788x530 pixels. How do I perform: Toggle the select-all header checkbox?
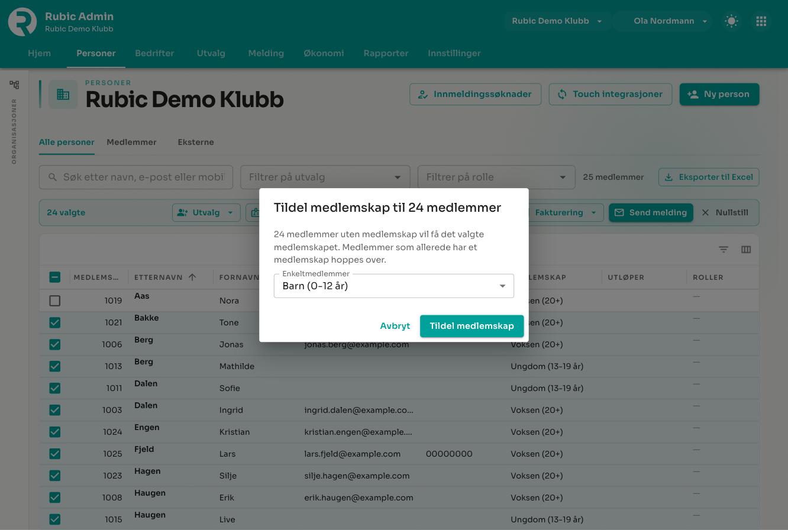tap(55, 277)
